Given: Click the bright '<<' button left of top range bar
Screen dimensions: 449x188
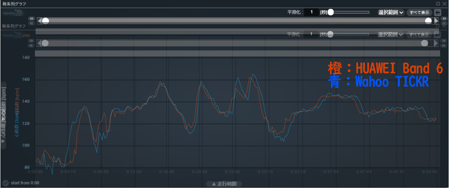Looking at the screenshot, I should pyautogui.click(x=32, y=23).
